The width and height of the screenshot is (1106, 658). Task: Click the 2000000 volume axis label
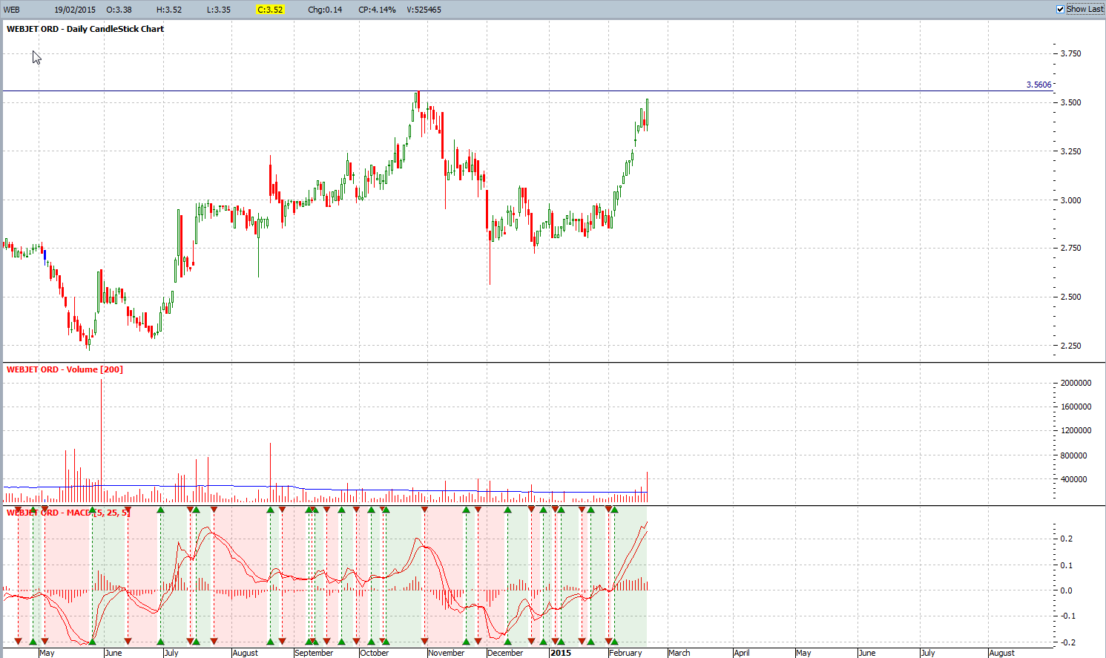1076,383
